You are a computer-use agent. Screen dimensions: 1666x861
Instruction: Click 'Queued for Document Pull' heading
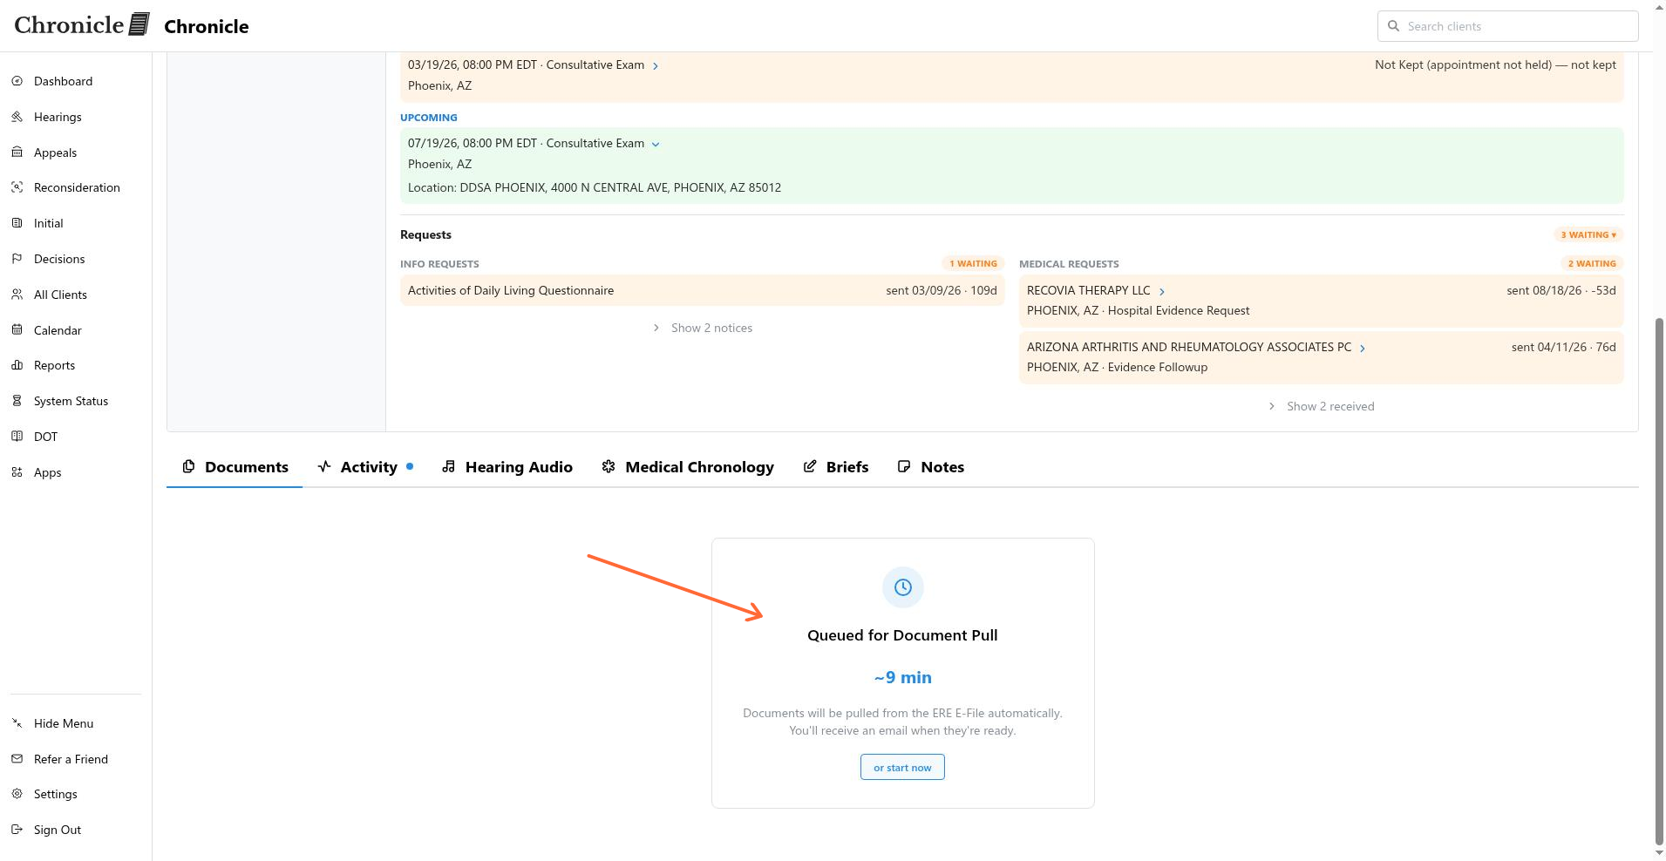pyautogui.click(x=902, y=635)
